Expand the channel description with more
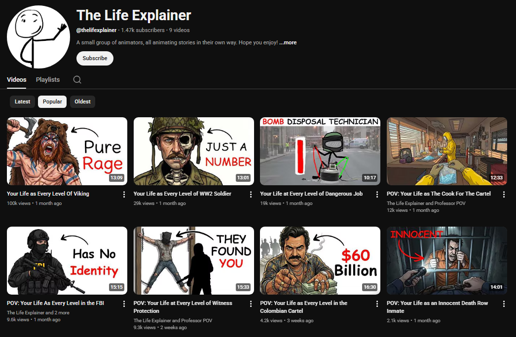Image resolution: width=516 pixels, height=337 pixels. 288,42
